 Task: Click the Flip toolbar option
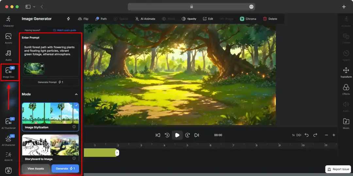point(83,19)
